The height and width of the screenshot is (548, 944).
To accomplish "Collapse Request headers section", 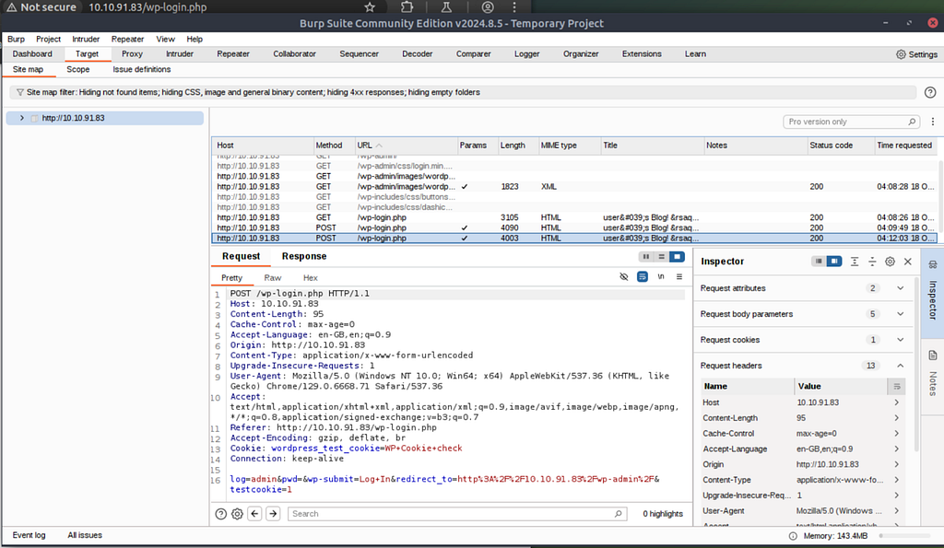I will [900, 366].
